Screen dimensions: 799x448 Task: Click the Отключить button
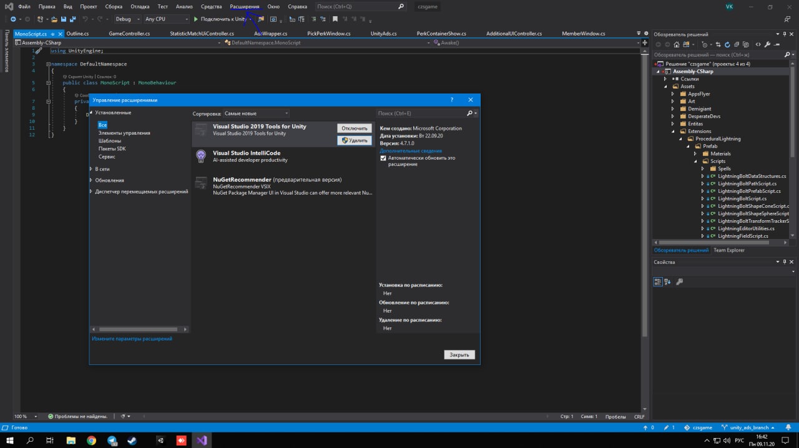coord(355,129)
